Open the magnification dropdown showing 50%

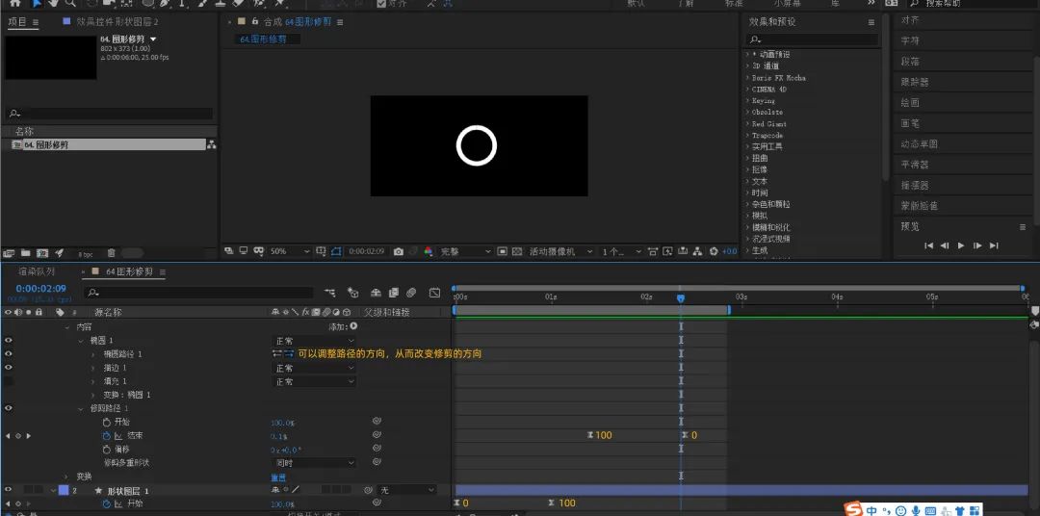(x=289, y=251)
